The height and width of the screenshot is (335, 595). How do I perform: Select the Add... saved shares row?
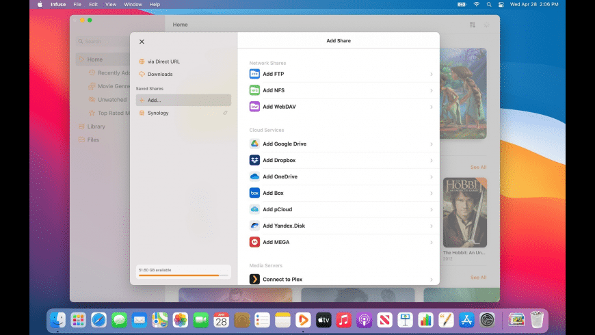pyautogui.click(x=183, y=100)
